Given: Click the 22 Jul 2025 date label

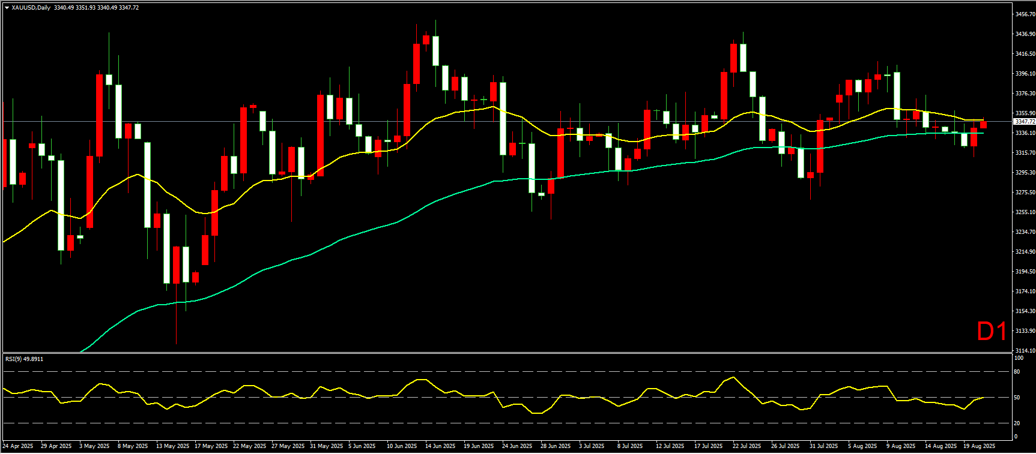Looking at the screenshot, I should [x=747, y=446].
